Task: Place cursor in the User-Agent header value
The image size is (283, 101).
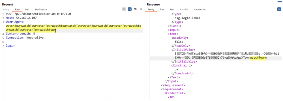Action: click(x=74, y=28)
